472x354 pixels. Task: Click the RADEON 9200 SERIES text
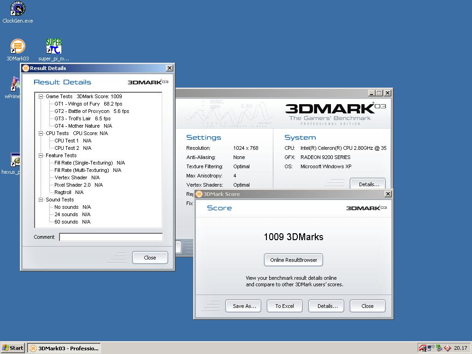pyautogui.click(x=325, y=157)
